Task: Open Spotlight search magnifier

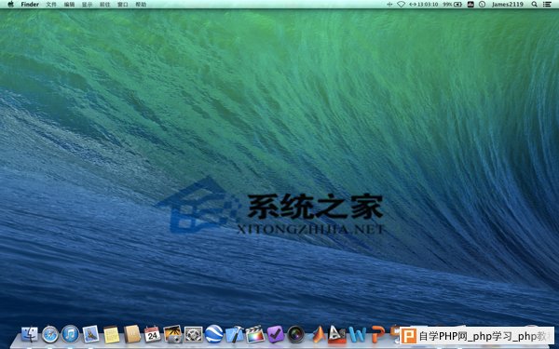Action: (534, 5)
